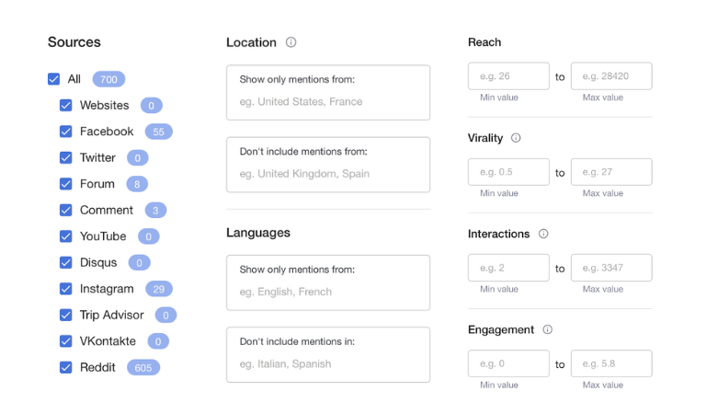The image size is (706, 414).
Task: Click the Interactions max value field
Action: tap(611, 268)
